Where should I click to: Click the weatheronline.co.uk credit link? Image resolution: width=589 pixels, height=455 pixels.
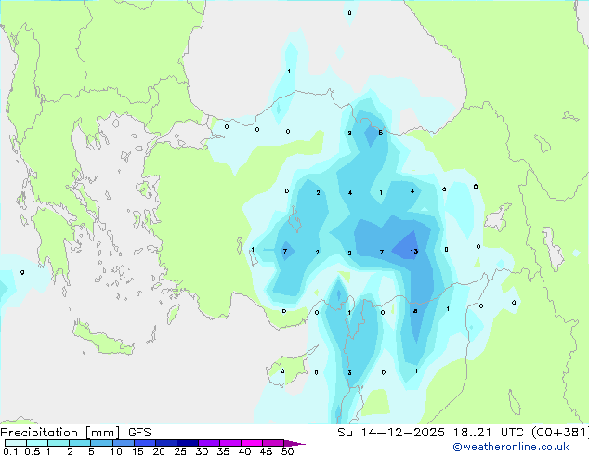pos(510,447)
